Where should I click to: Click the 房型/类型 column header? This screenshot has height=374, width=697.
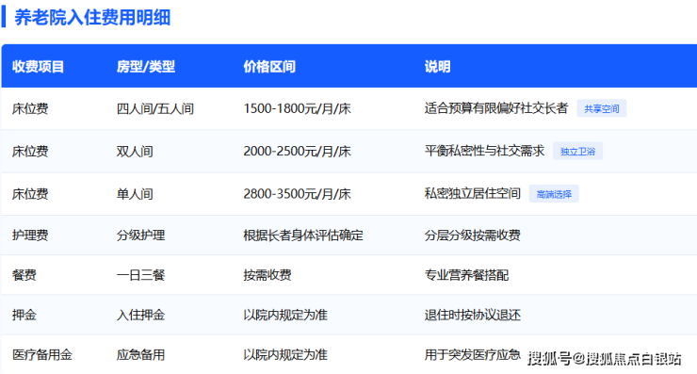click(145, 67)
